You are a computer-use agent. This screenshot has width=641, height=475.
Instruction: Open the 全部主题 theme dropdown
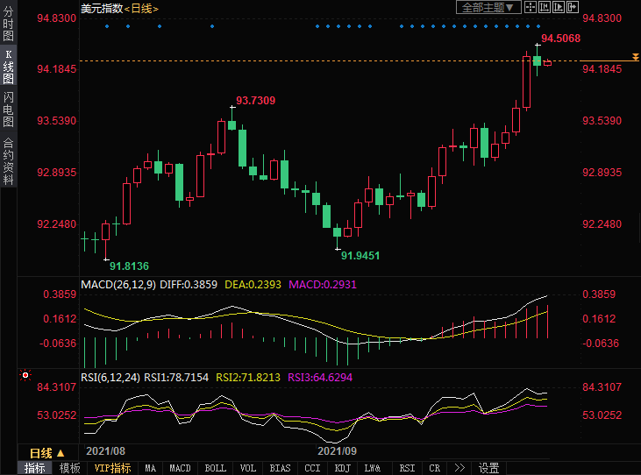(489, 8)
